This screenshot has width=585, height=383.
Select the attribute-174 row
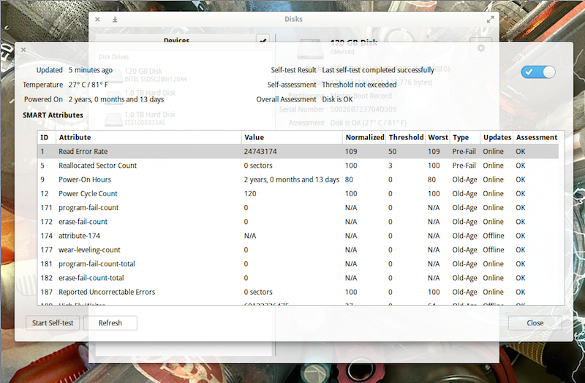coord(298,236)
